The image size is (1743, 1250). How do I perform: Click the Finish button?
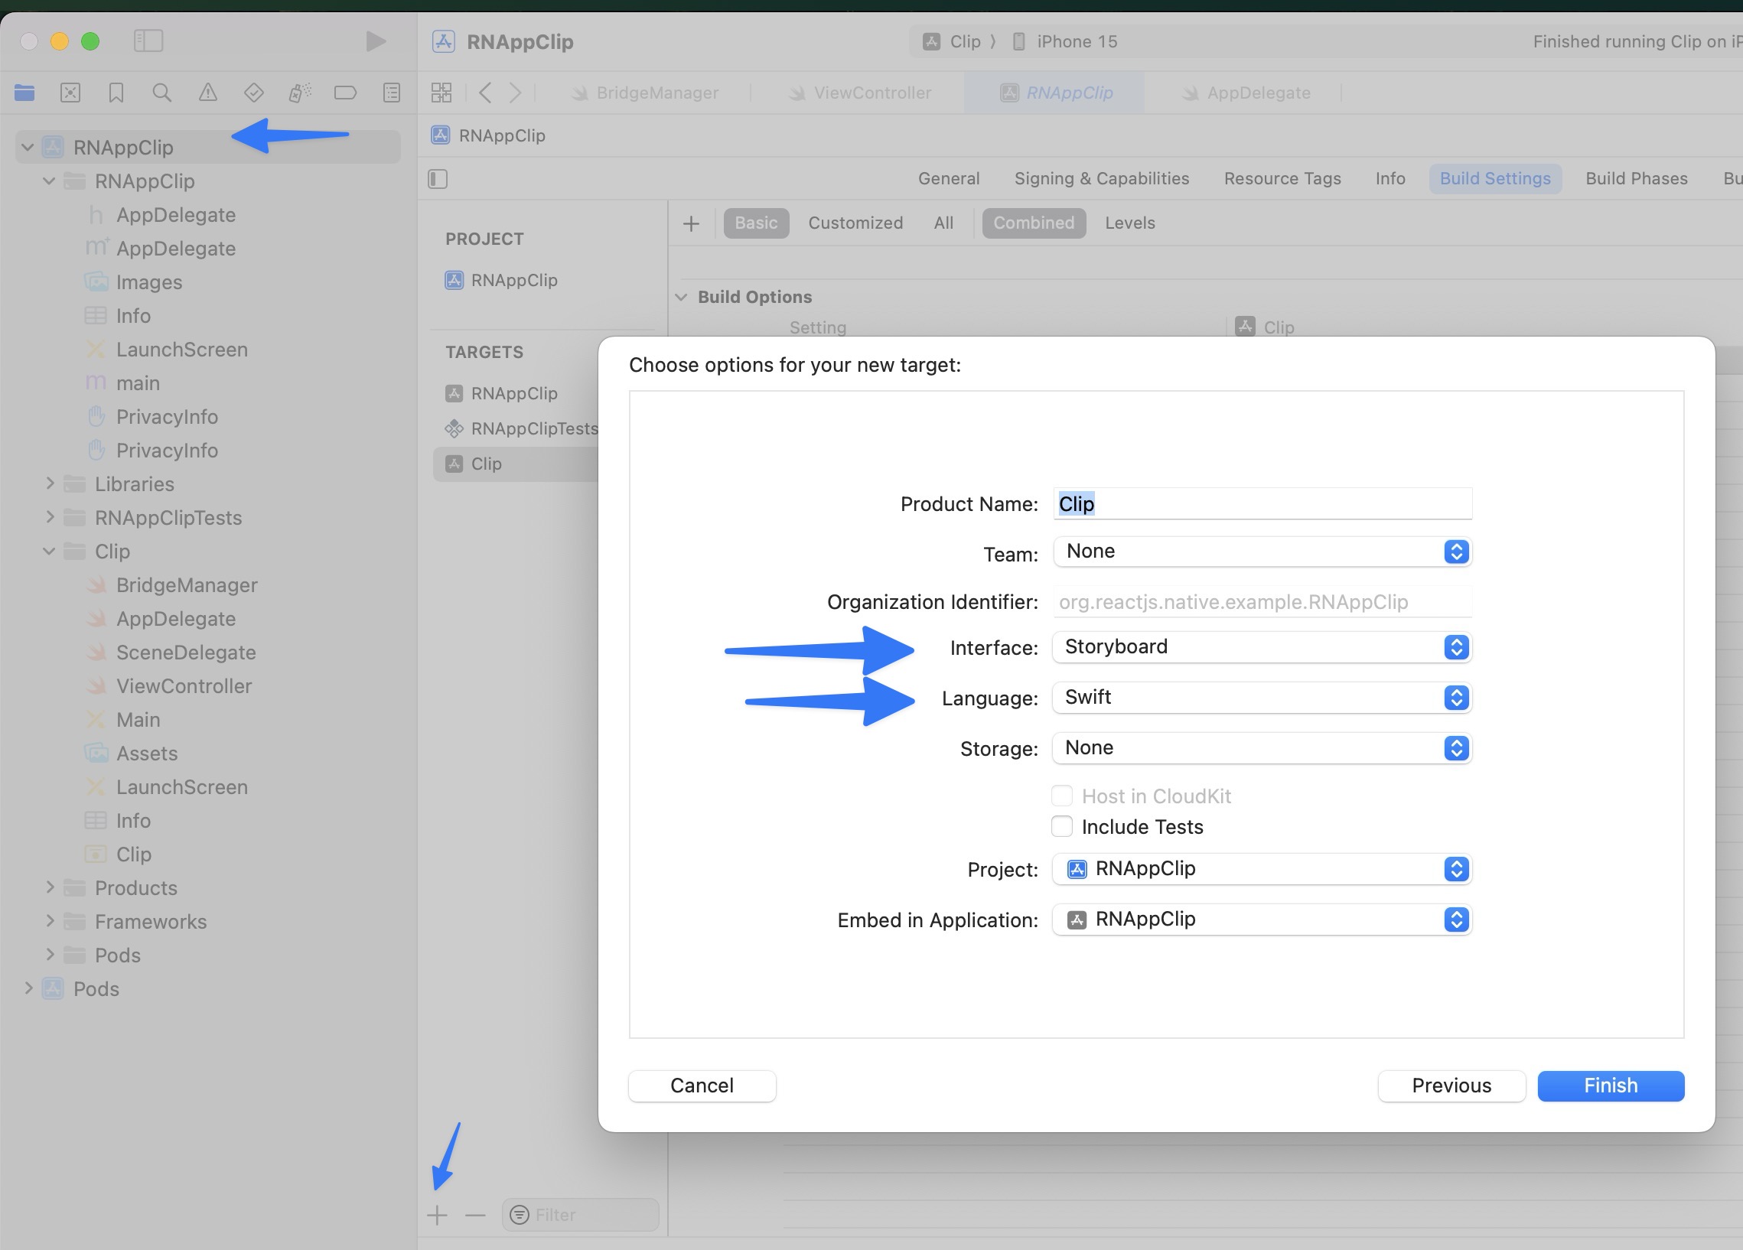1610,1086
